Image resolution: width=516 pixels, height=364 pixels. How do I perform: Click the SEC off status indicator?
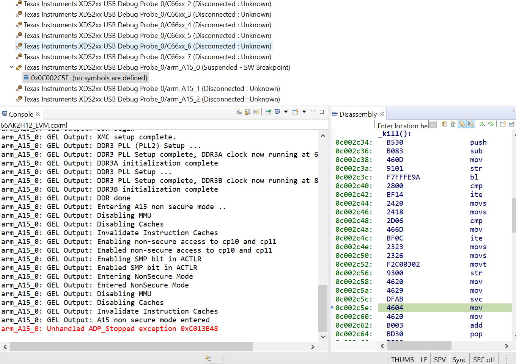click(484, 359)
